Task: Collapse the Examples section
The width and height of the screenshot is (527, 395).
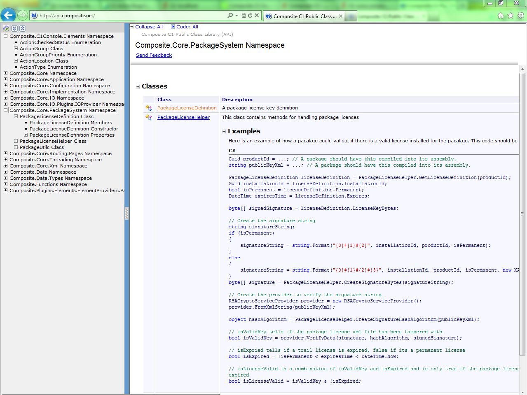Action: (x=224, y=131)
